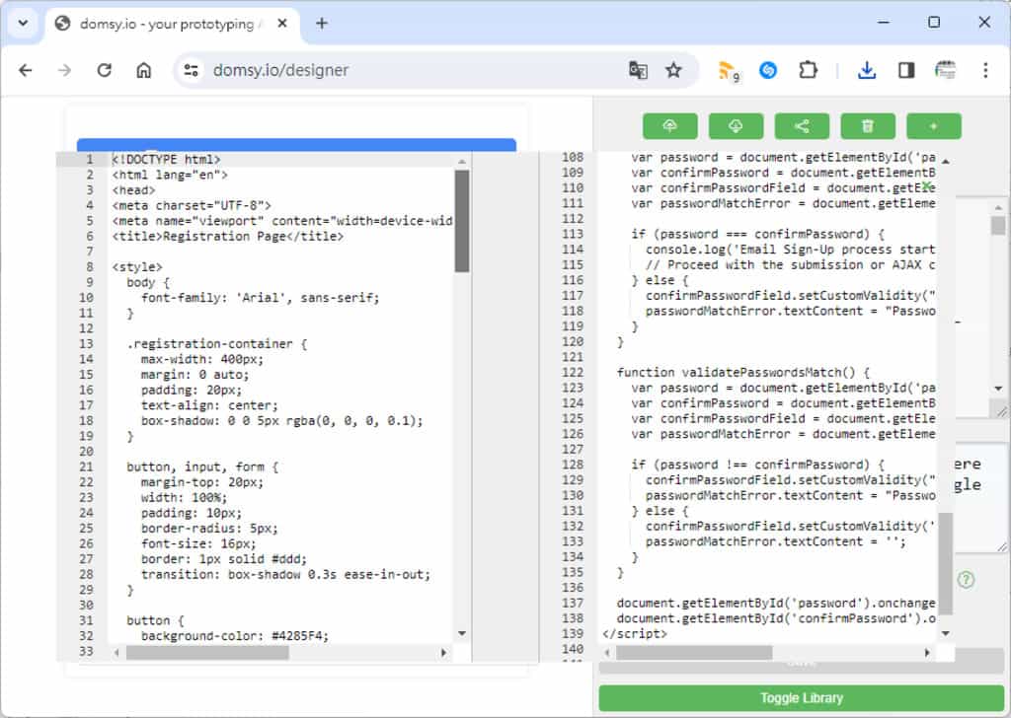The height and width of the screenshot is (718, 1011).
Task: Click right editor scroll down arrow
Action: coord(945,633)
